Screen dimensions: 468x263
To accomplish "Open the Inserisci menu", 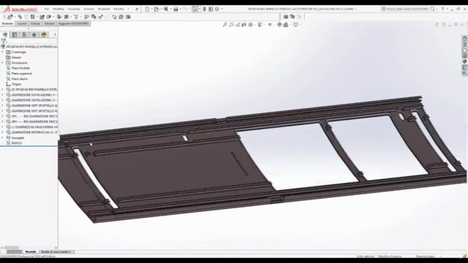I will coord(88,9).
